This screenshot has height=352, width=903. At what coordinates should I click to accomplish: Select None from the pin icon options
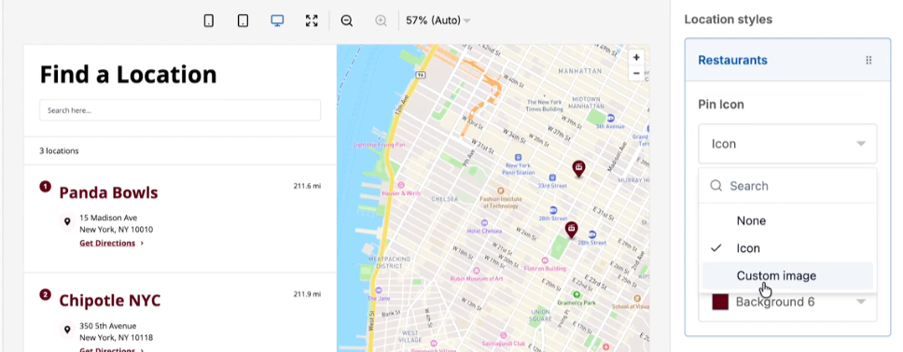787,220
